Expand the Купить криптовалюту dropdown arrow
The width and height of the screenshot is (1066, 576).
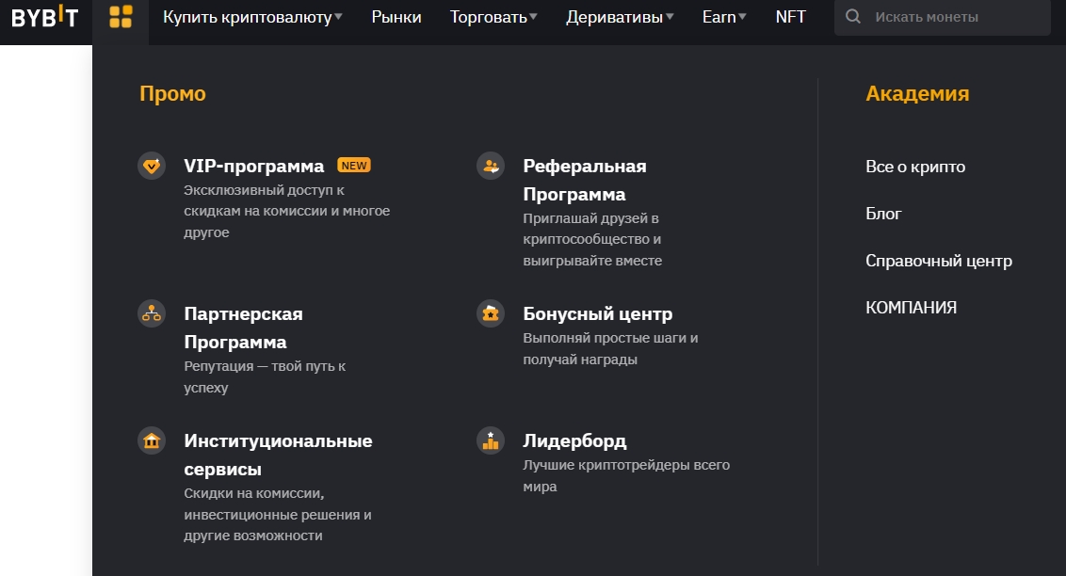click(339, 17)
